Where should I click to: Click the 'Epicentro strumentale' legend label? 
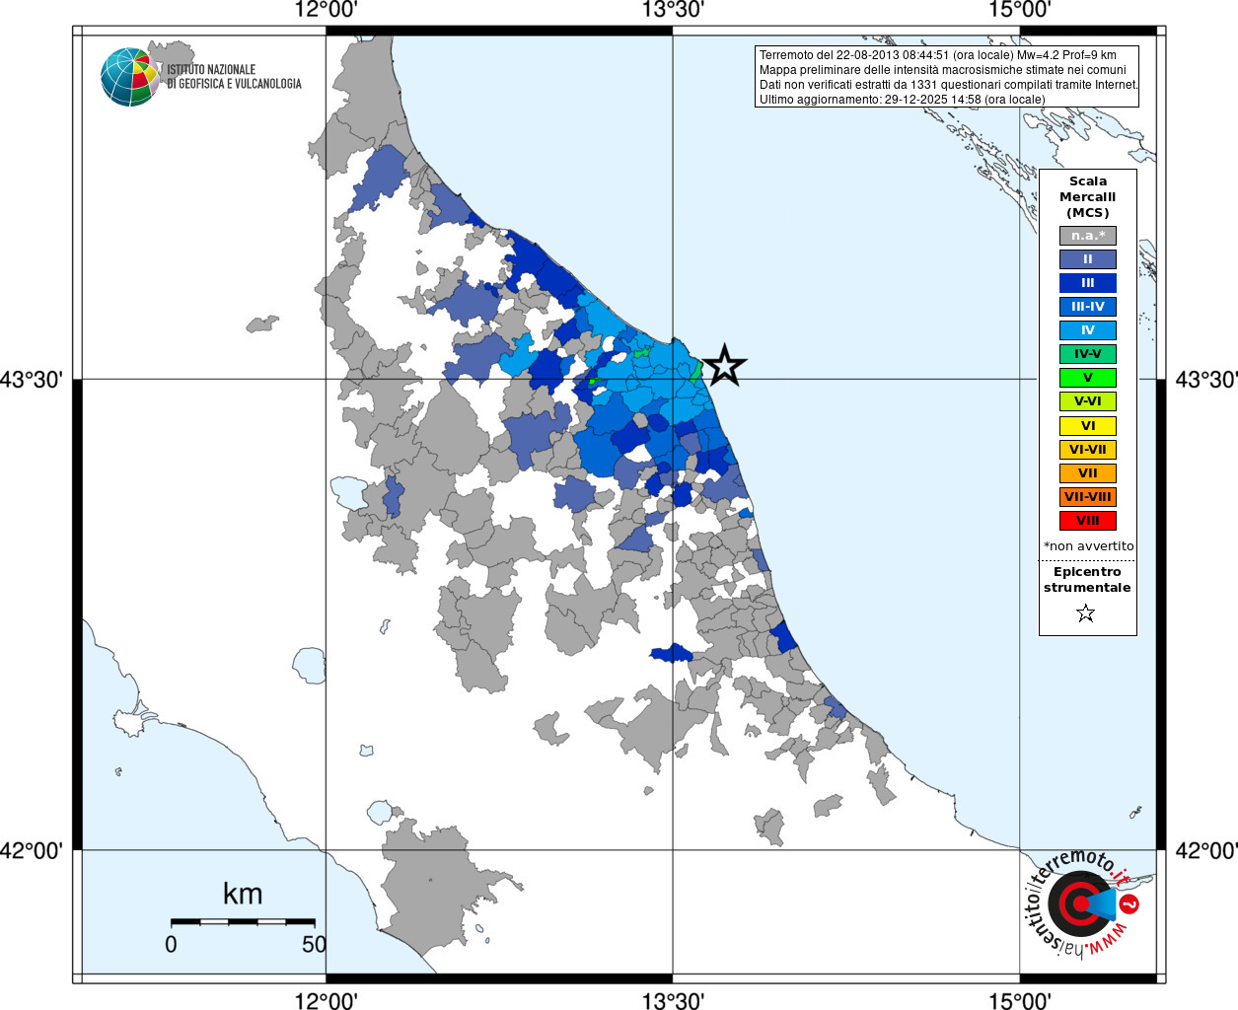point(1087,579)
